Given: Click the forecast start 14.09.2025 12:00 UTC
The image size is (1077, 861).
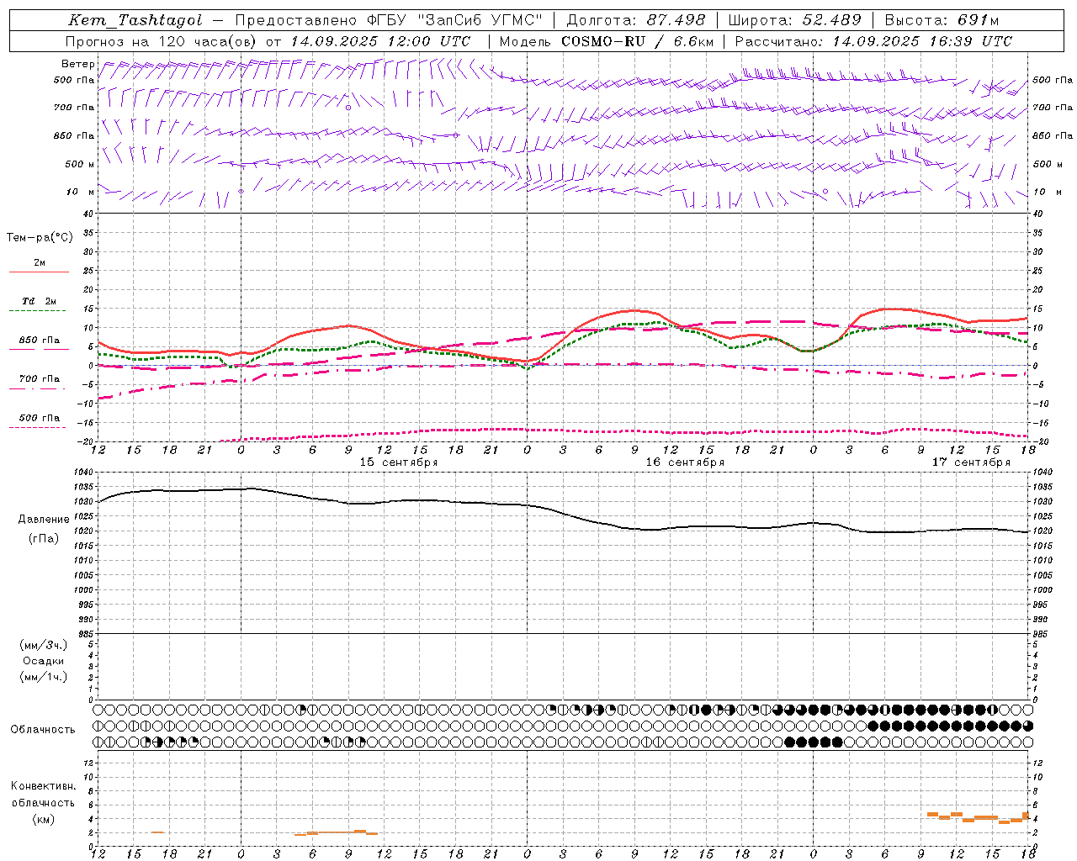Looking at the screenshot, I should tap(380, 41).
